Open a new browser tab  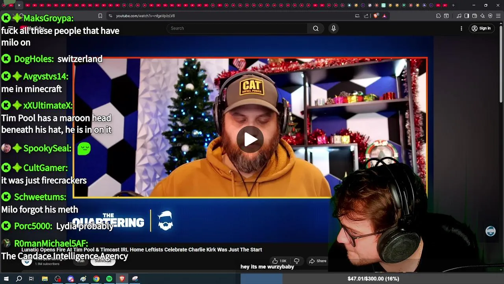click(453, 5)
